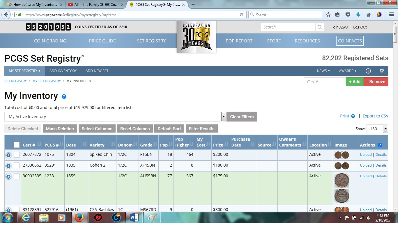Viewport: 400px width, 225px height.
Task: Launch Internet Explorer from taskbar
Action: pyautogui.click(x=26, y=217)
